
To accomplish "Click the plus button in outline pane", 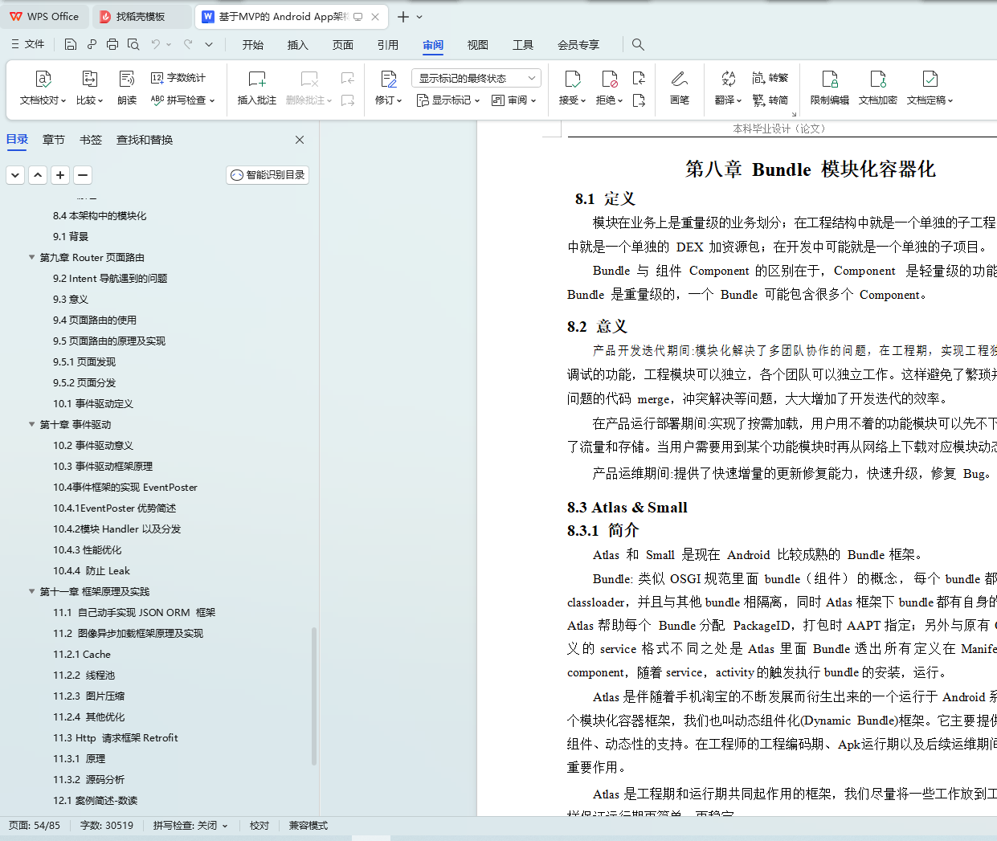I will point(60,174).
